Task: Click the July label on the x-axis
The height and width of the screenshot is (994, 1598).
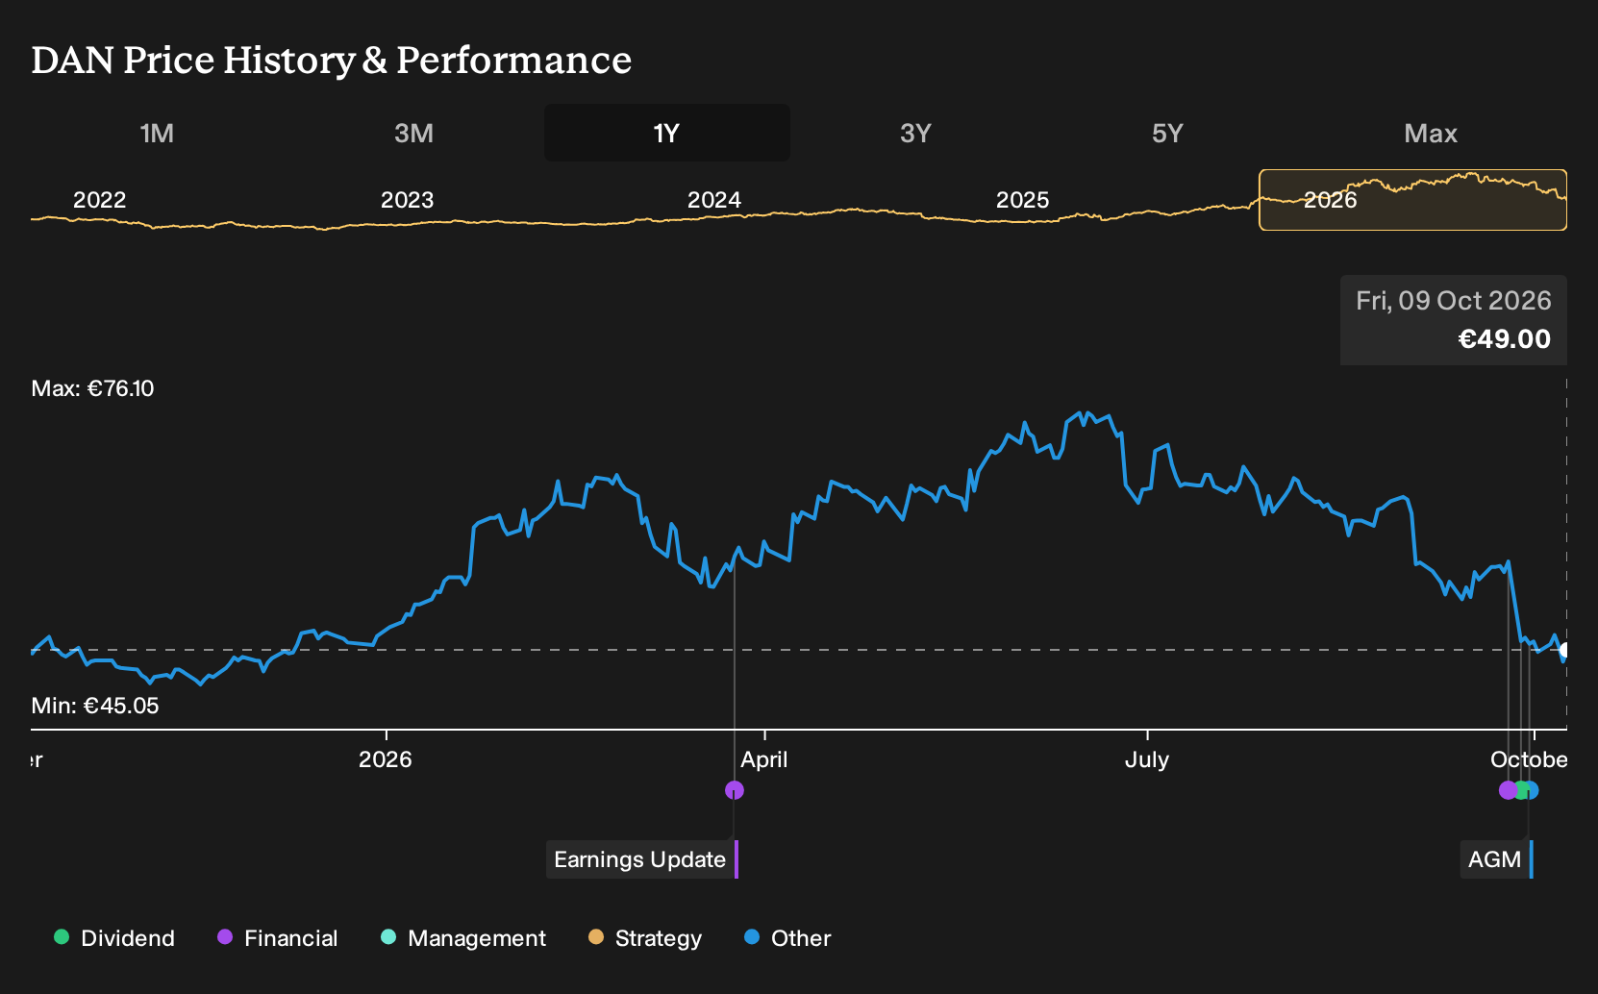Action: [x=1147, y=759]
